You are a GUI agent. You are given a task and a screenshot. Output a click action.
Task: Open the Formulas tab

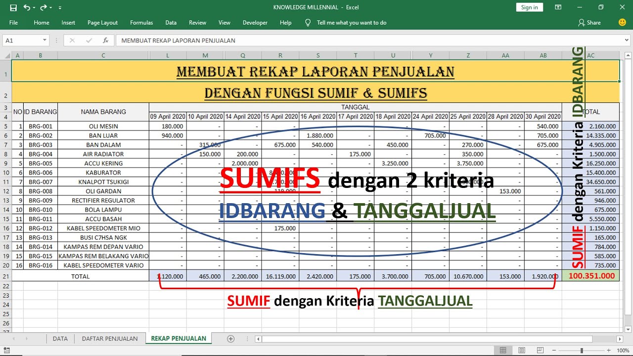pos(141,23)
